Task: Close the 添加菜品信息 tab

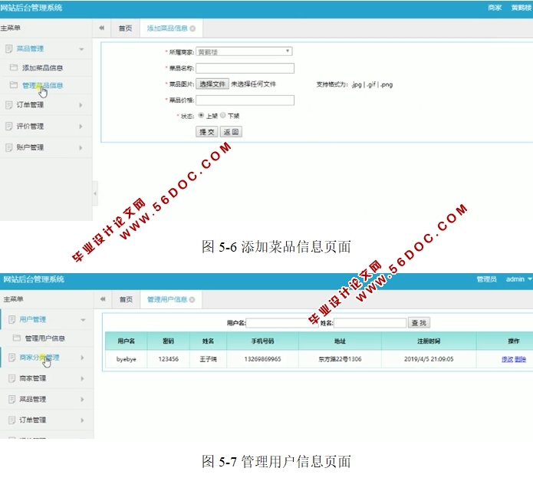Action: [192, 28]
